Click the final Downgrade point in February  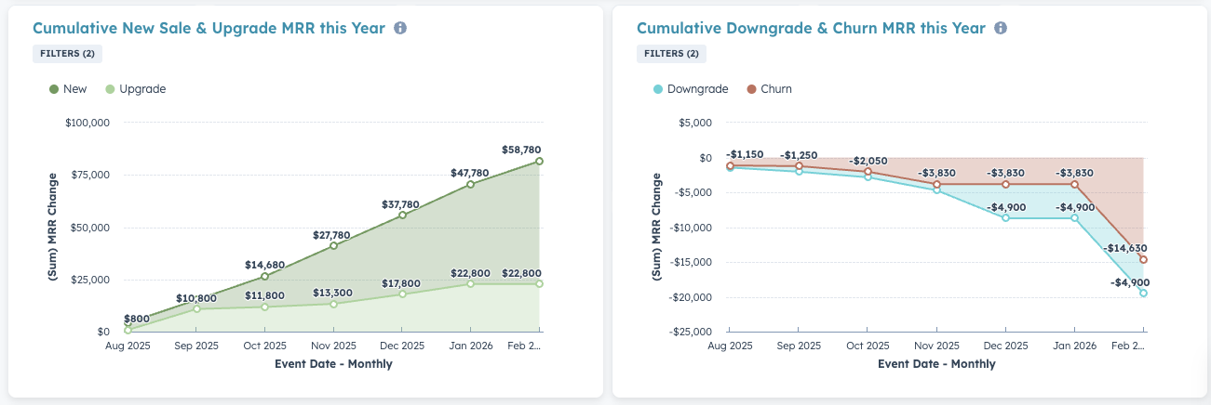click(x=1143, y=294)
